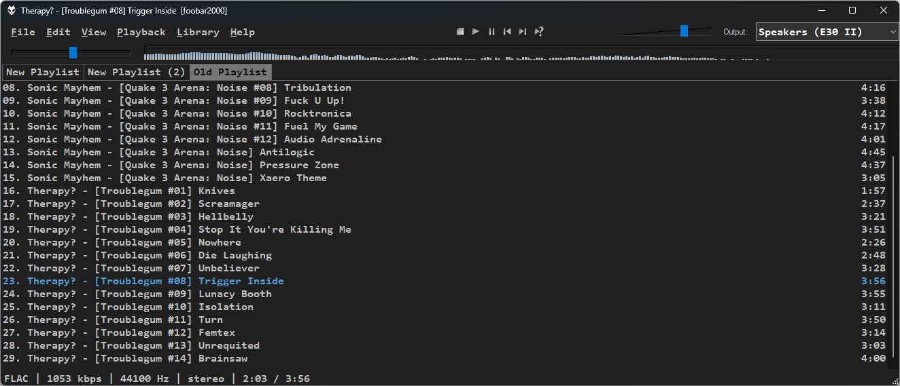Open the File menu

point(23,32)
